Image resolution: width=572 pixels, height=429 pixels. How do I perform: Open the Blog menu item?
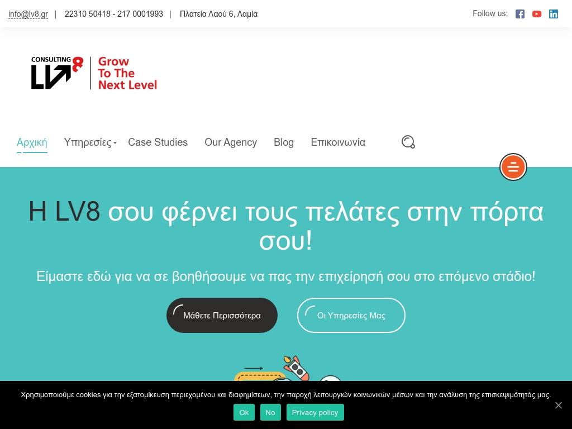284,142
